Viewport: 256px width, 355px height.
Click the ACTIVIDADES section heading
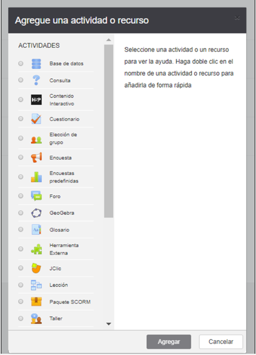pyautogui.click(x=39, y=46)
